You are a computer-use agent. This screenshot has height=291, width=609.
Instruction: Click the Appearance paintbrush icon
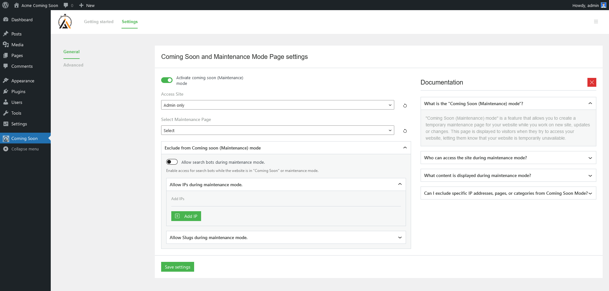click(6, 80)
